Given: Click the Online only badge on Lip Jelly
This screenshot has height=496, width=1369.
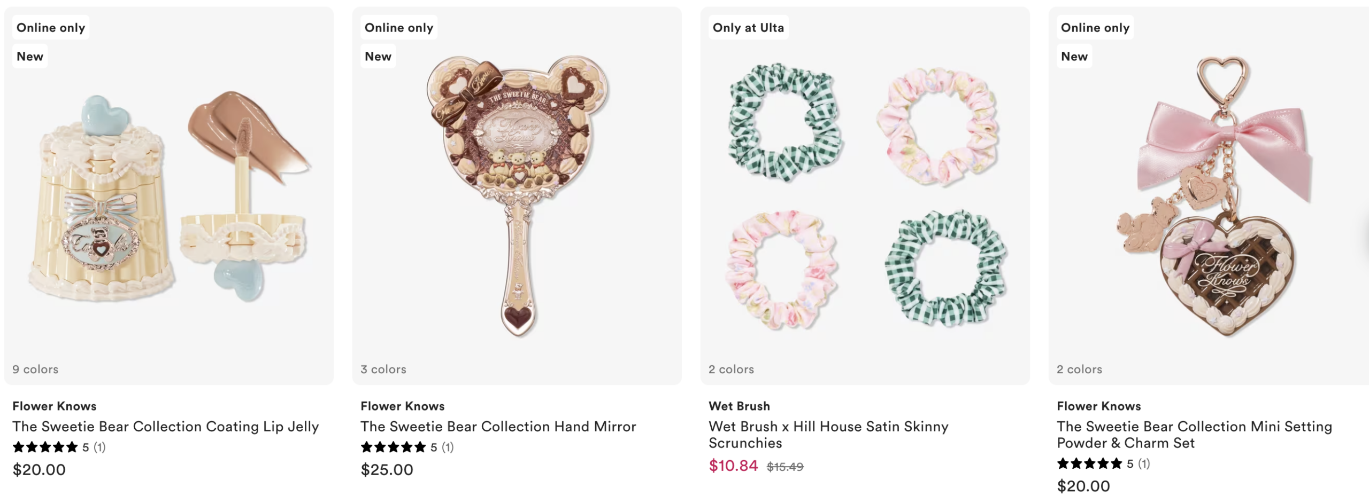Looking at the screenshot, I should (x=51, y=28).
